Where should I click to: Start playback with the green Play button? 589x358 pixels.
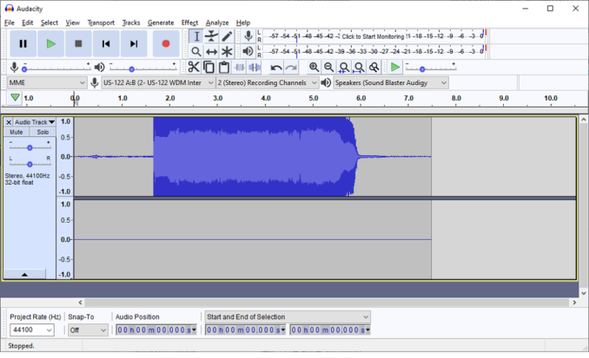pyautogui.click(x=50, y=44)
